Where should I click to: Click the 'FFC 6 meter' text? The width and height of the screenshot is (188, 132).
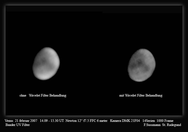(x=98, y=121)
